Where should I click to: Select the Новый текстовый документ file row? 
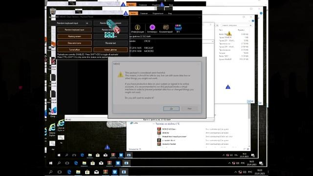click(201, 136)
